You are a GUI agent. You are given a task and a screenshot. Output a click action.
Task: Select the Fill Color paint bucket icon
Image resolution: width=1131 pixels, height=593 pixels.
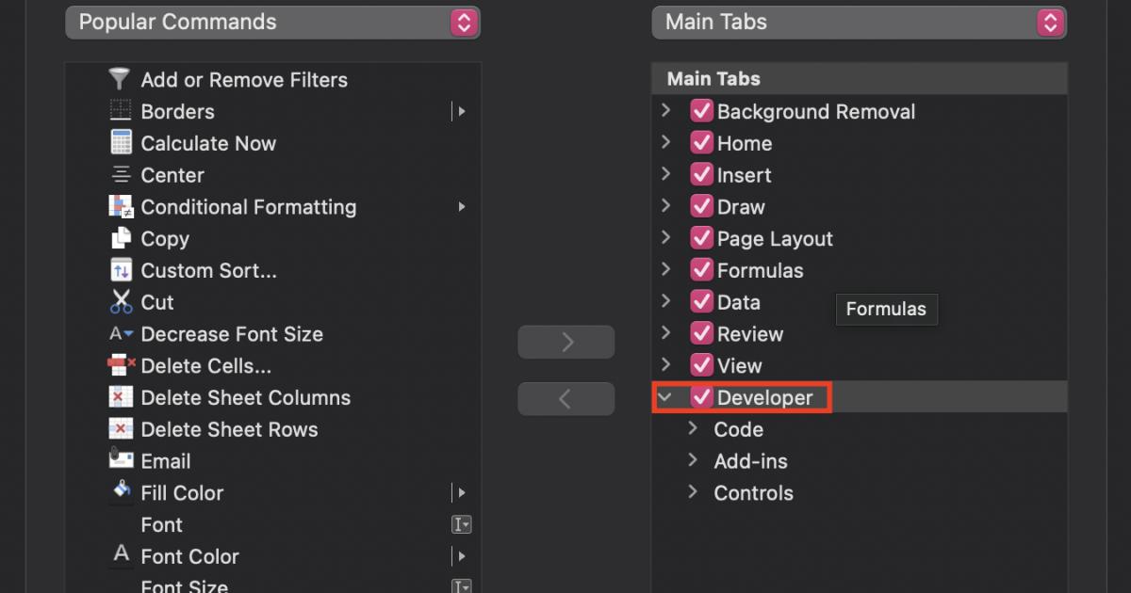[x=120, y=492]
